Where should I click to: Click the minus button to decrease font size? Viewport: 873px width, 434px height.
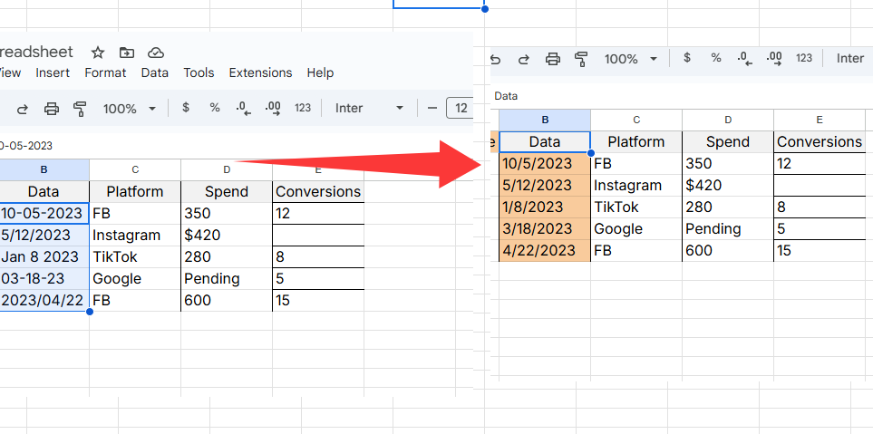[x=432, y=109]
